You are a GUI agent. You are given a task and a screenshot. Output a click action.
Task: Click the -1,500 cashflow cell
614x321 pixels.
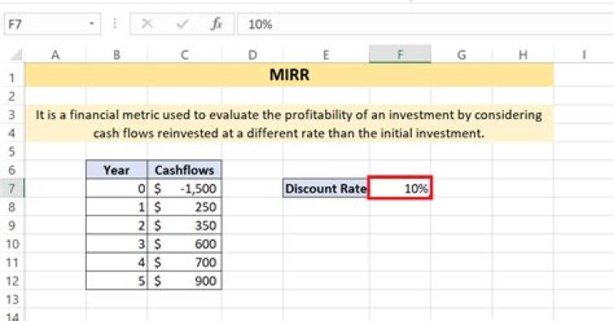pos(184,188)
